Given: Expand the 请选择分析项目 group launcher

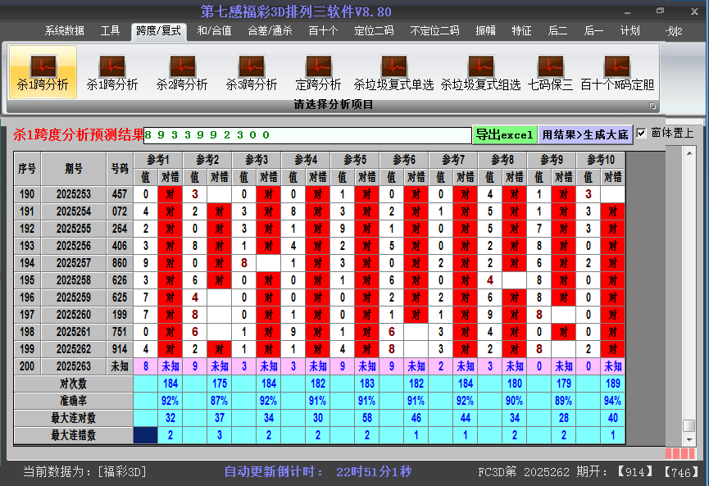Looking at the screenshot, I should click(x=652, y=106).
